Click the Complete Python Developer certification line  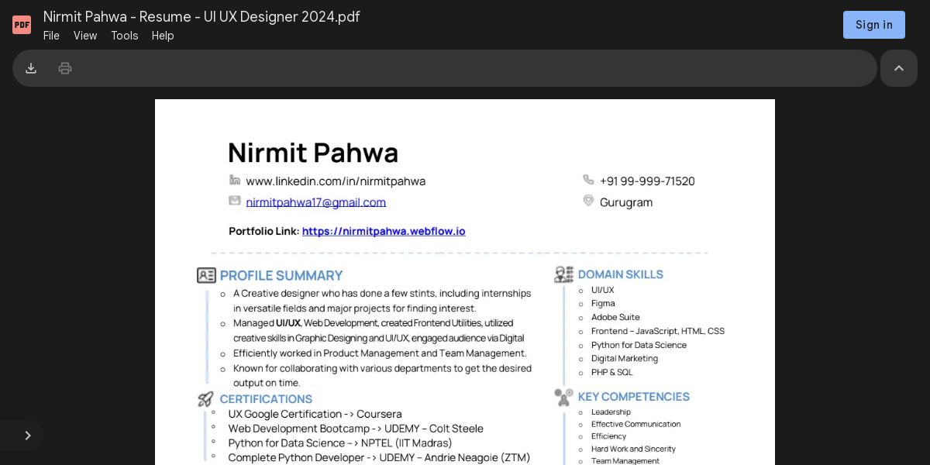(379, 458)
